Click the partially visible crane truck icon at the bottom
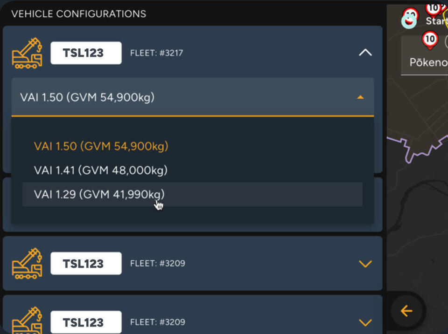The width and height of the screenshot is (448, 334). click(x=27, y=320)
